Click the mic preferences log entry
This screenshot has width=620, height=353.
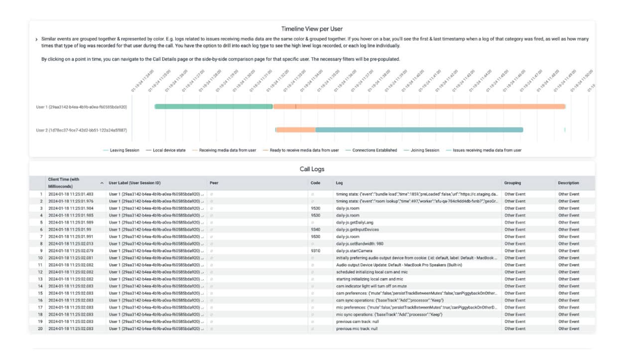[x=417, y=308]
